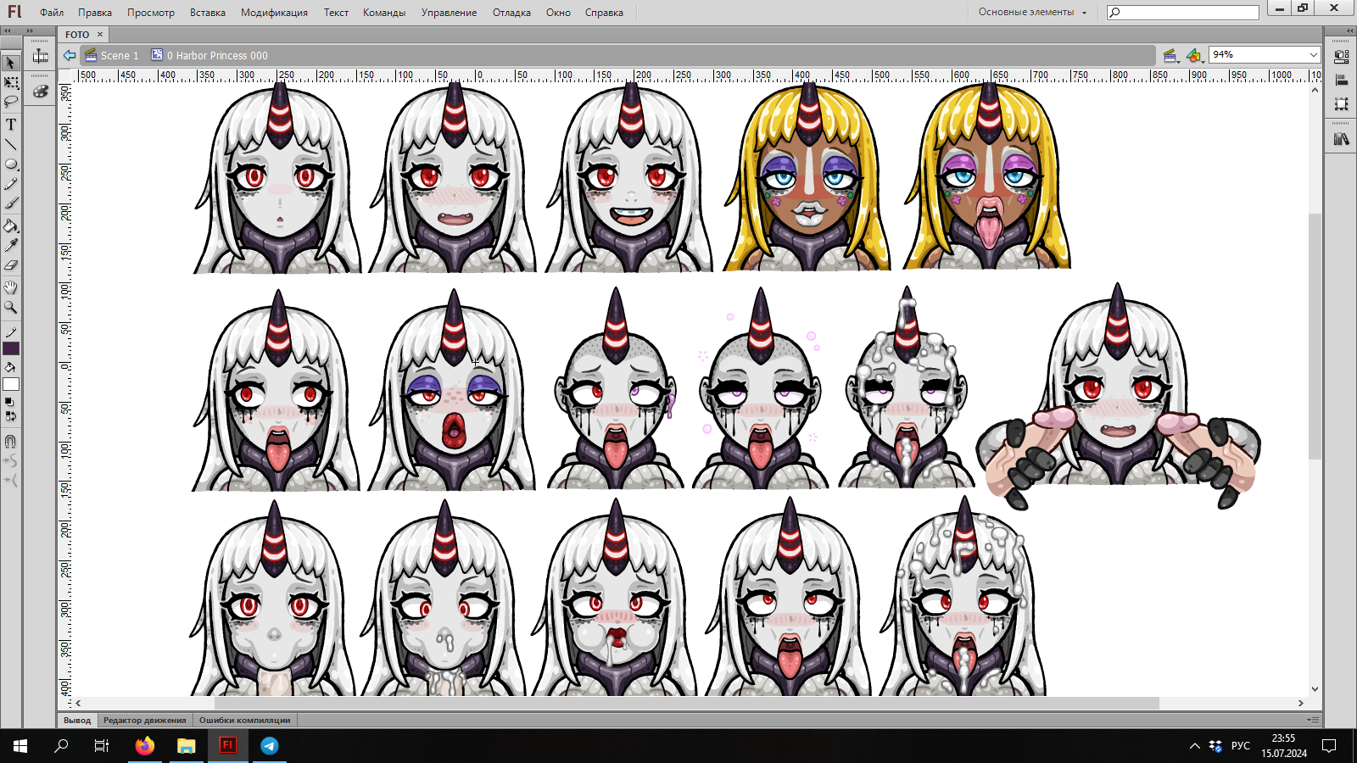Open the Управление menu

[x=449, y=13]
